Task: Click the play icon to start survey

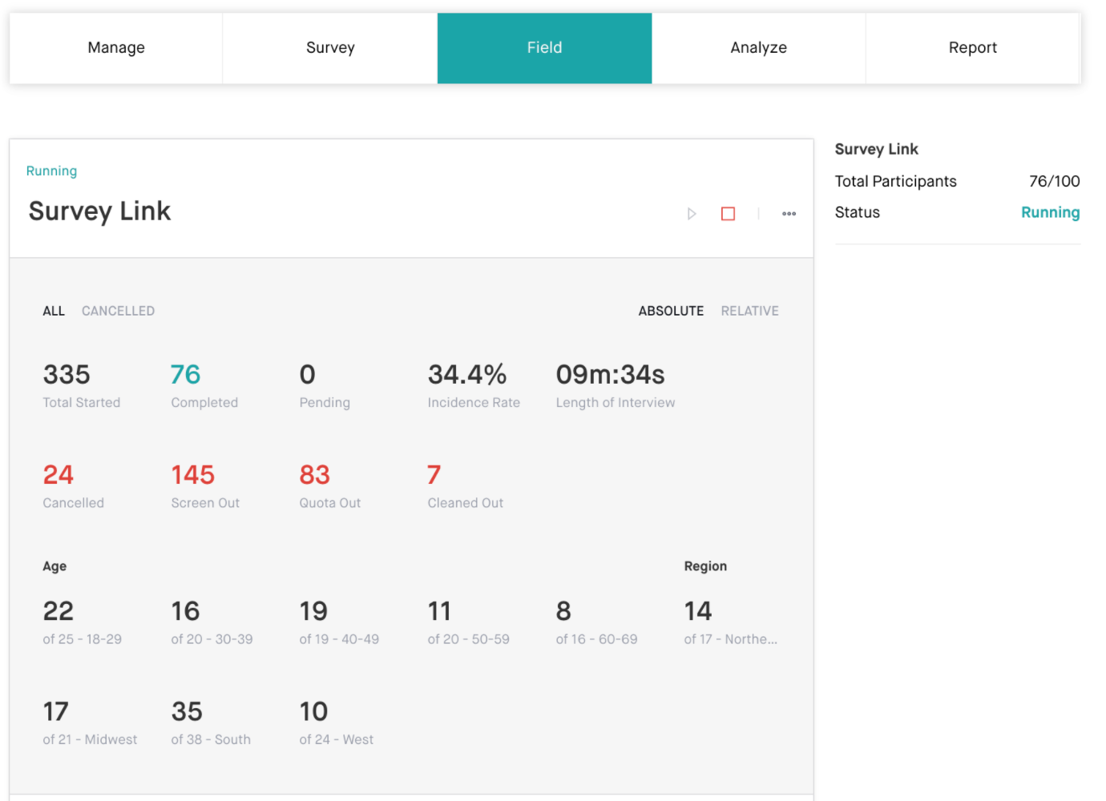Action: click(x=692, y=214)
